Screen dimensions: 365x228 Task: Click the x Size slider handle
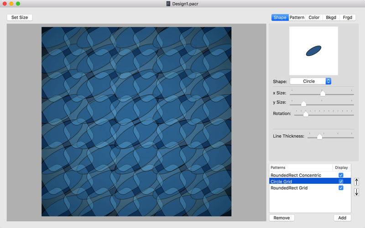point(323,93)
